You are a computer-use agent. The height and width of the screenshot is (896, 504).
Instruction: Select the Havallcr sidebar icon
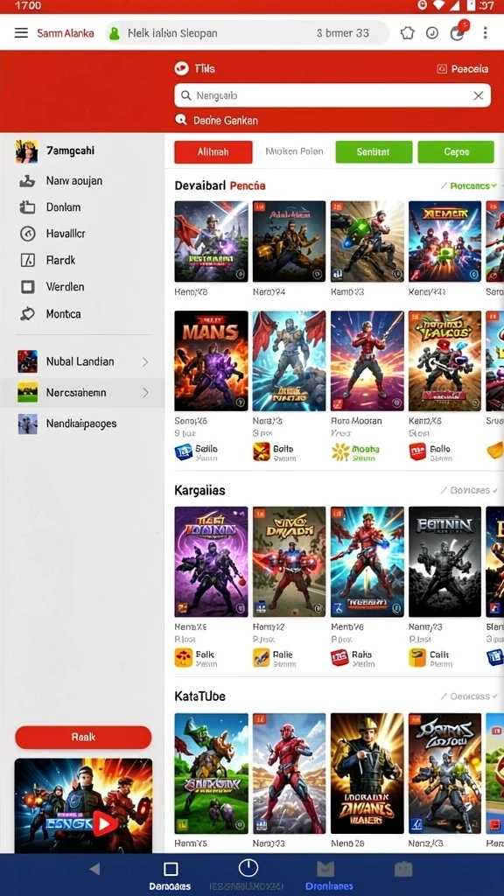(27, 234)
